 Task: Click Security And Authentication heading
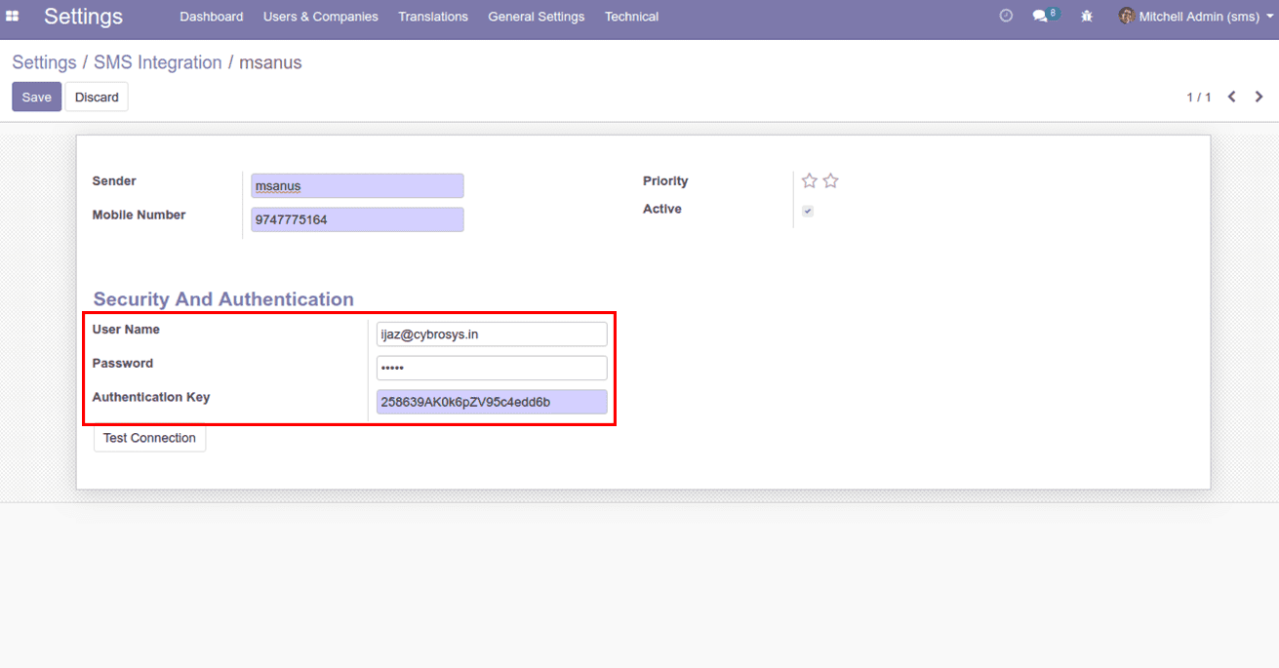(x=223, y=299)
